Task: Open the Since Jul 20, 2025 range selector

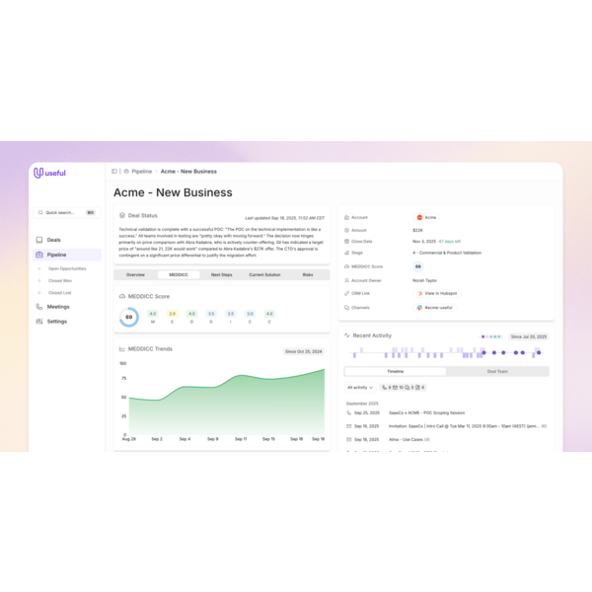Action: [529, 336]
